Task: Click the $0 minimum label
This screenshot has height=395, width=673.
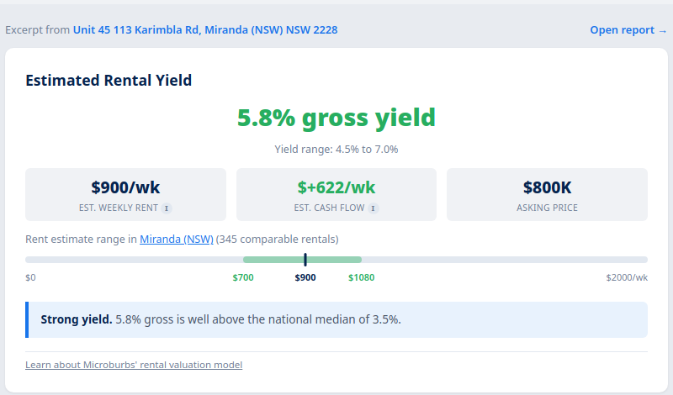Action: click(x=31, y=277)
